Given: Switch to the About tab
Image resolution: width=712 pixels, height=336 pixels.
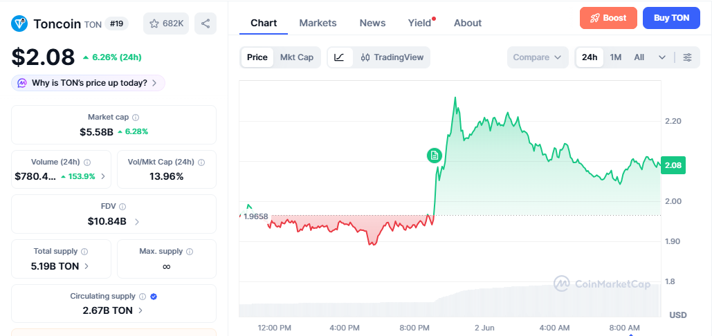Looking at the screenshot, I should 468,23.
